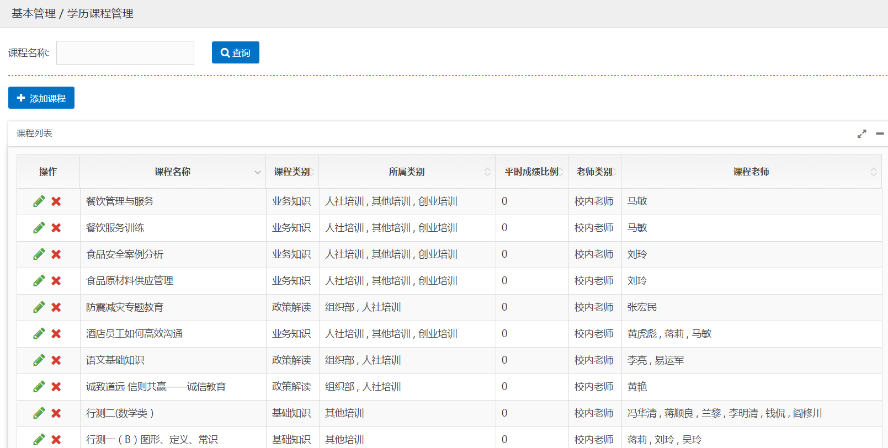Select the 餐饮管理与服务 course name cell
This screenshot has height=448, width=888.
[173, 201]
